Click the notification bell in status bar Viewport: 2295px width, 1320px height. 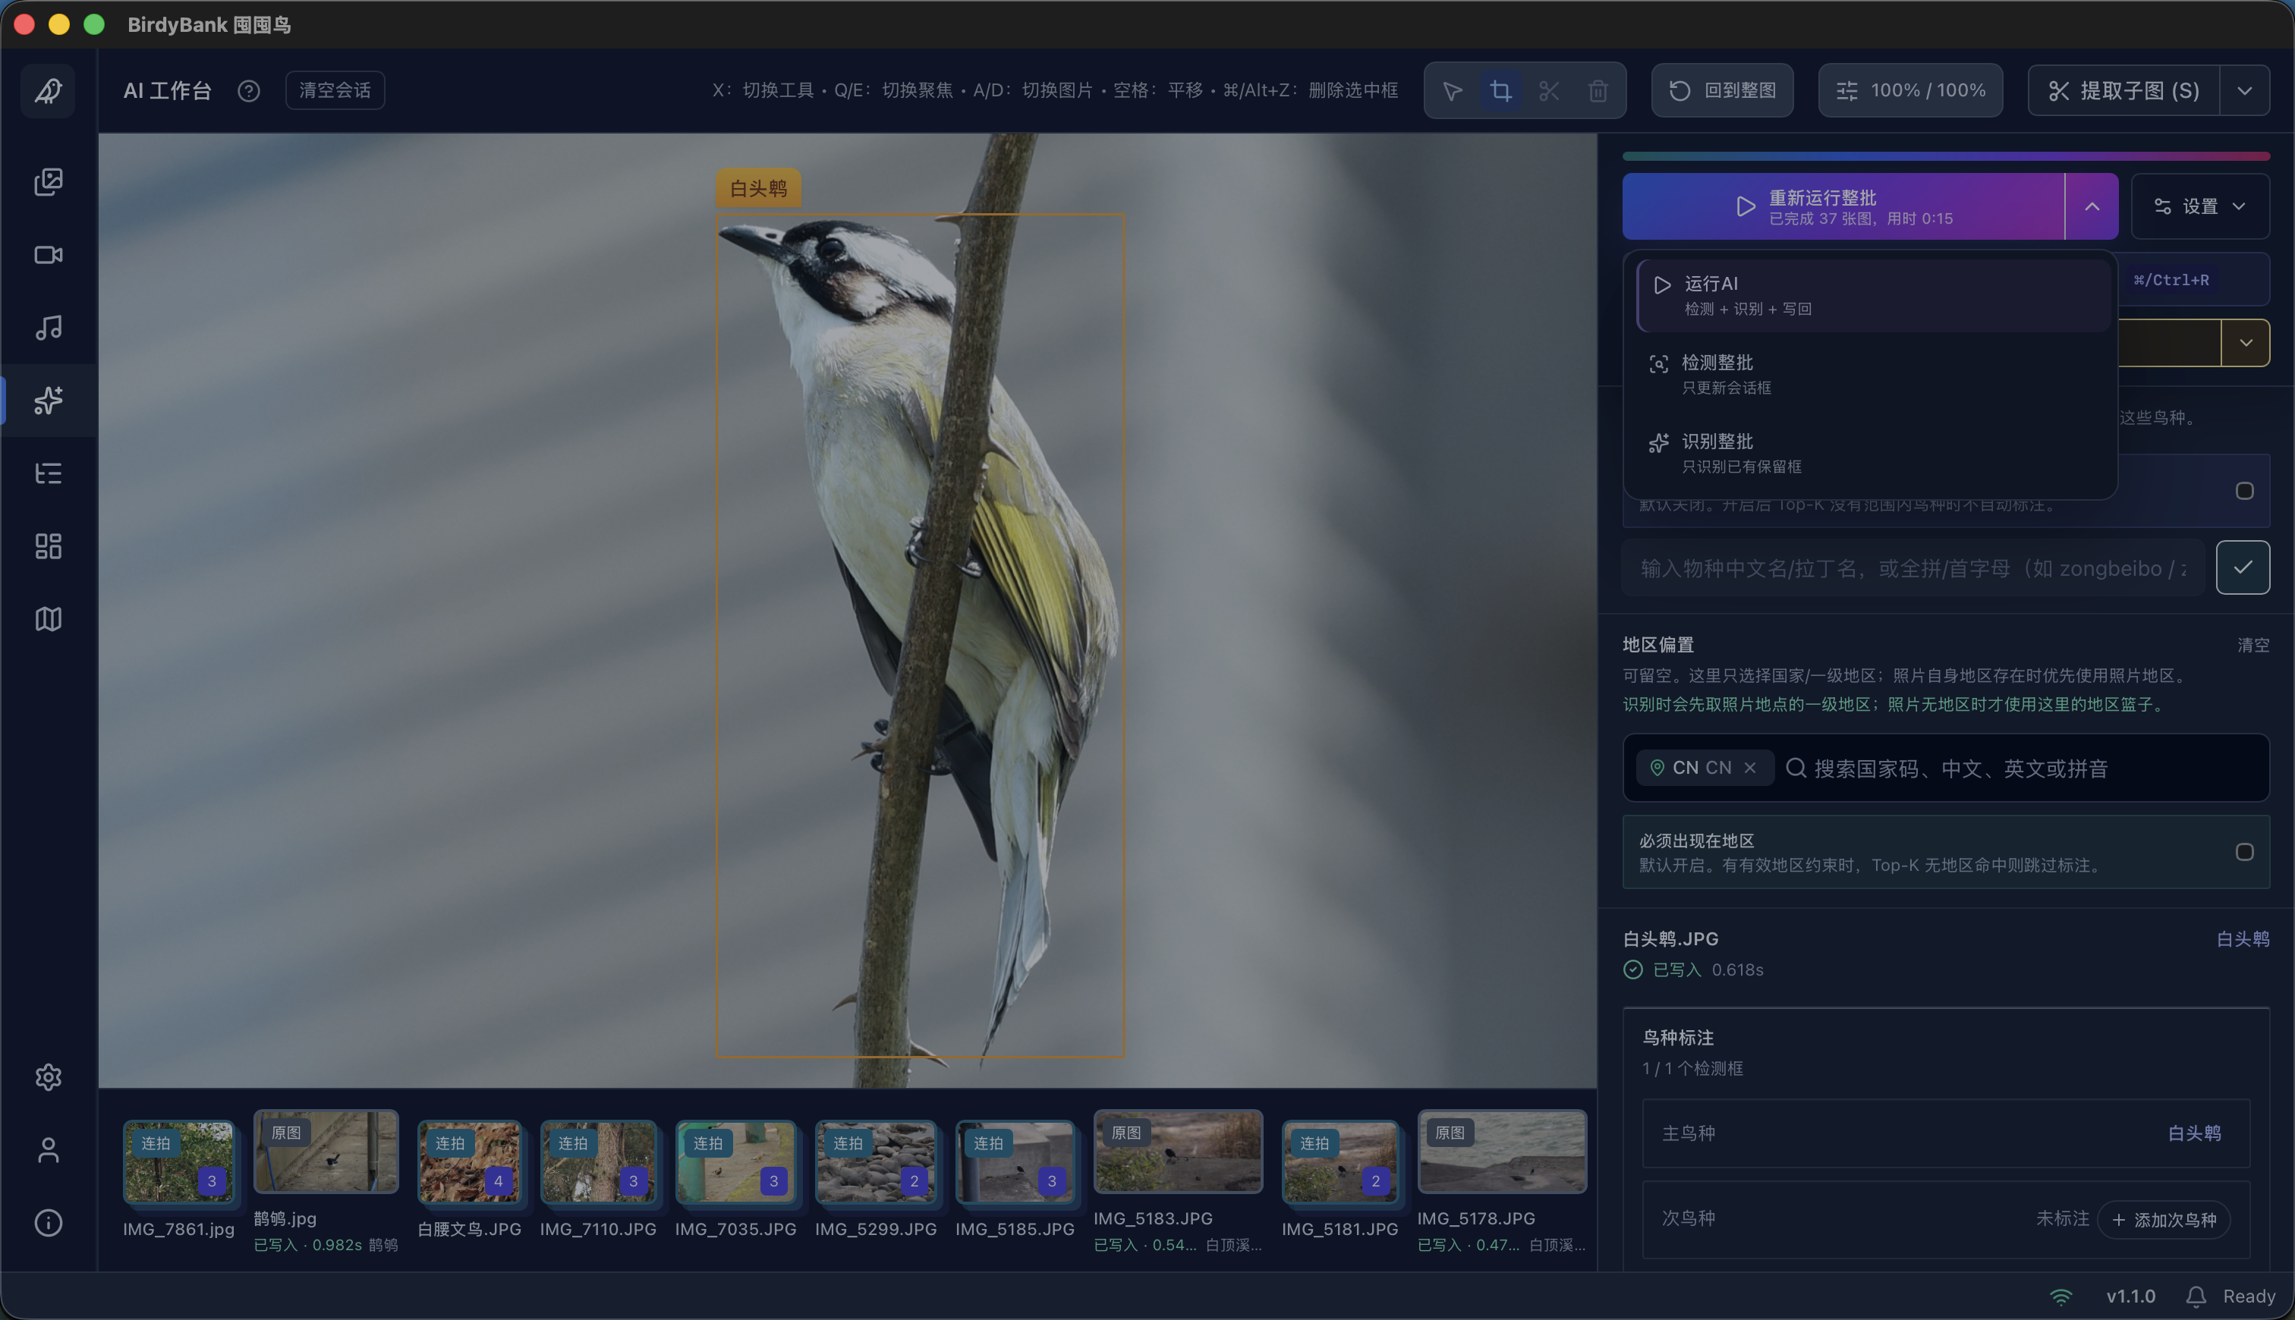2196,1296
